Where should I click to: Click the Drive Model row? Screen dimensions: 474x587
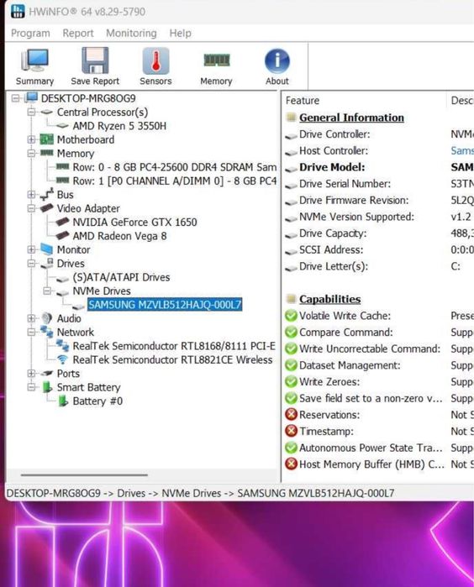coord(378,167)
